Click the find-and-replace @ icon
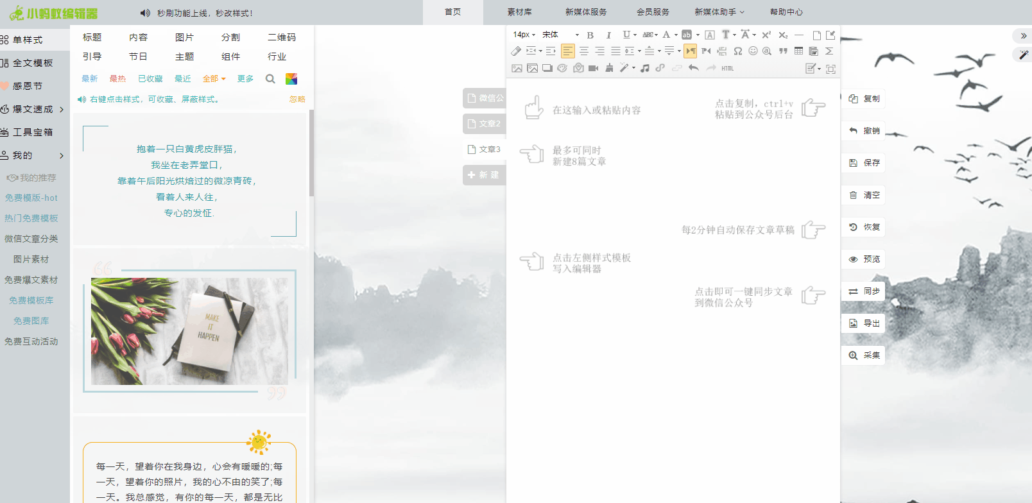The image size is (1032, 503). [766, 51]
